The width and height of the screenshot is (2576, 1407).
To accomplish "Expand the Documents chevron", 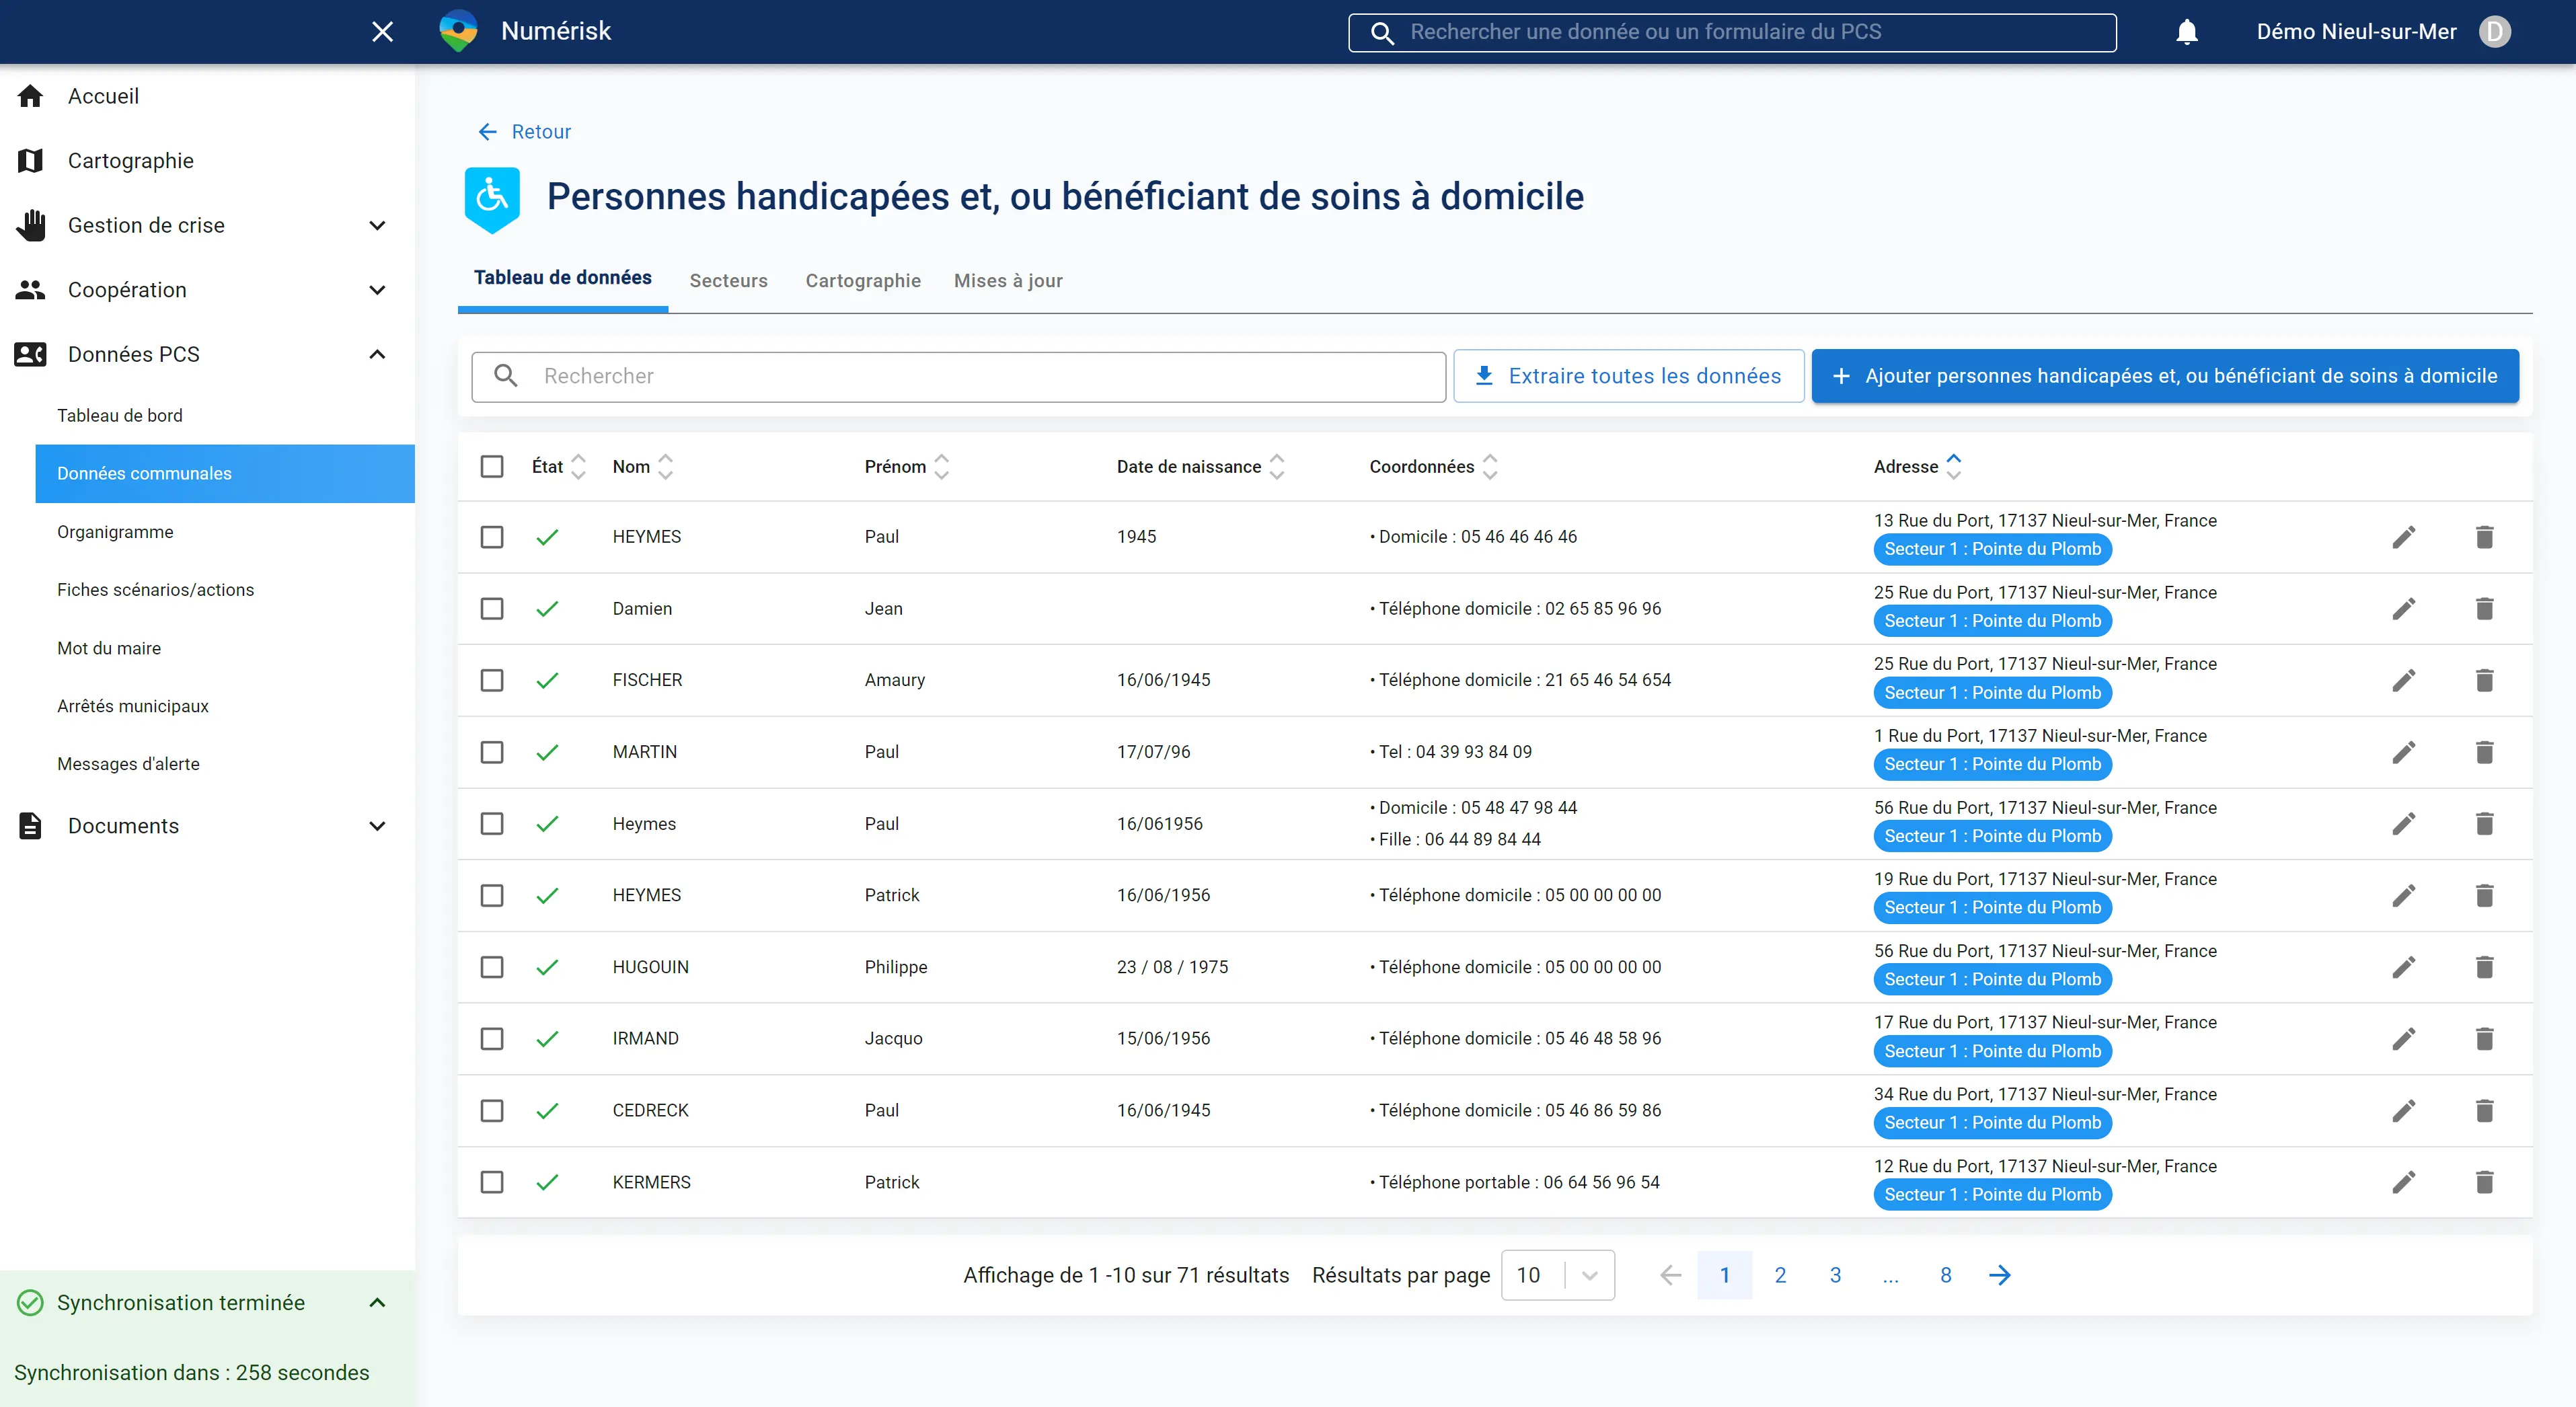I will [377, 826].
